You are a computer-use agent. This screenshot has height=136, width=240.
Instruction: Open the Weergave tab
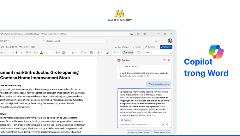click(24, 47)
